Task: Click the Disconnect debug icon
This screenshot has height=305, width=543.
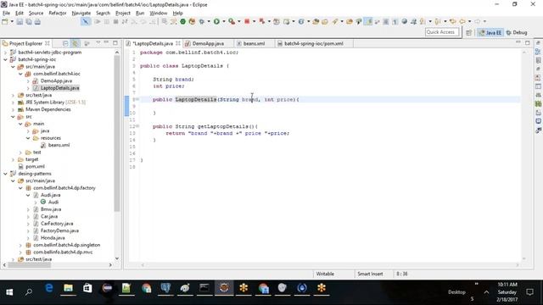Action: tap(125, 22)
